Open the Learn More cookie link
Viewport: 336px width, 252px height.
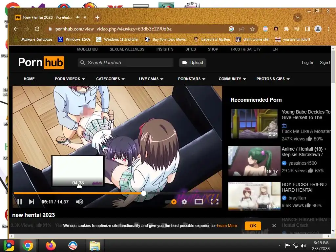[227, 226]
